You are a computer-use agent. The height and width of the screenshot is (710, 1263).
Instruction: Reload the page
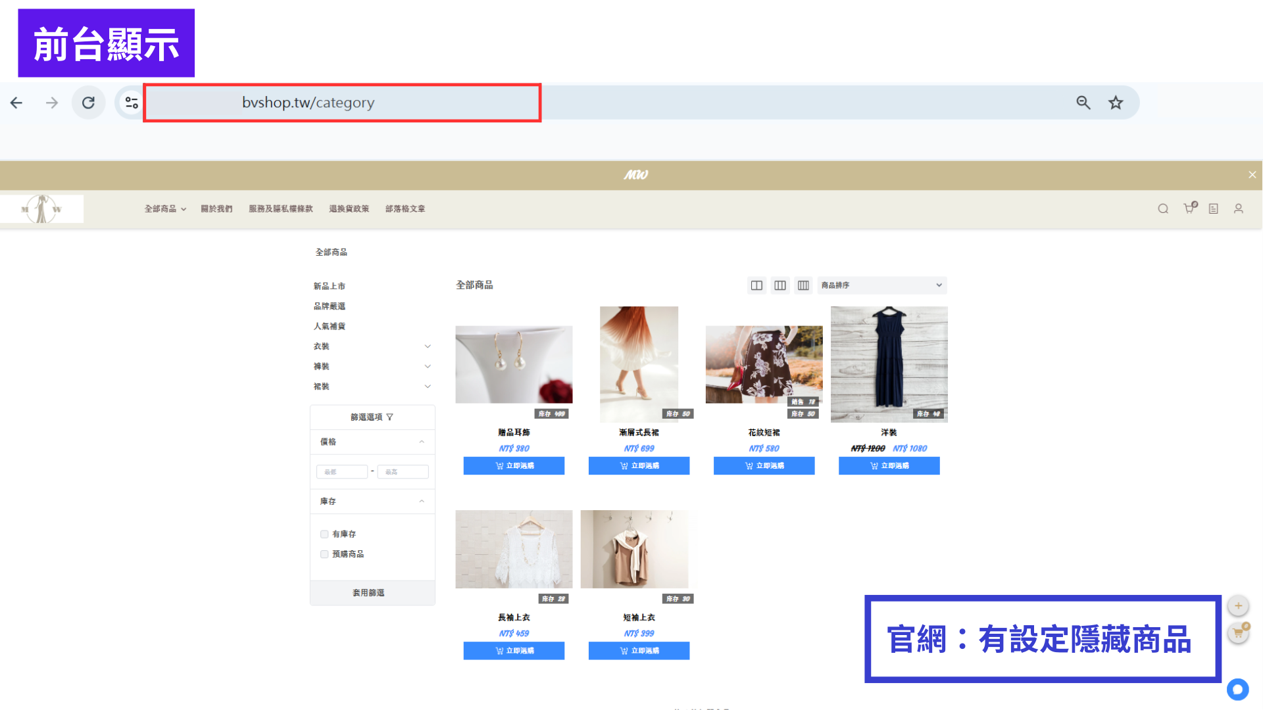coord(88,103)
